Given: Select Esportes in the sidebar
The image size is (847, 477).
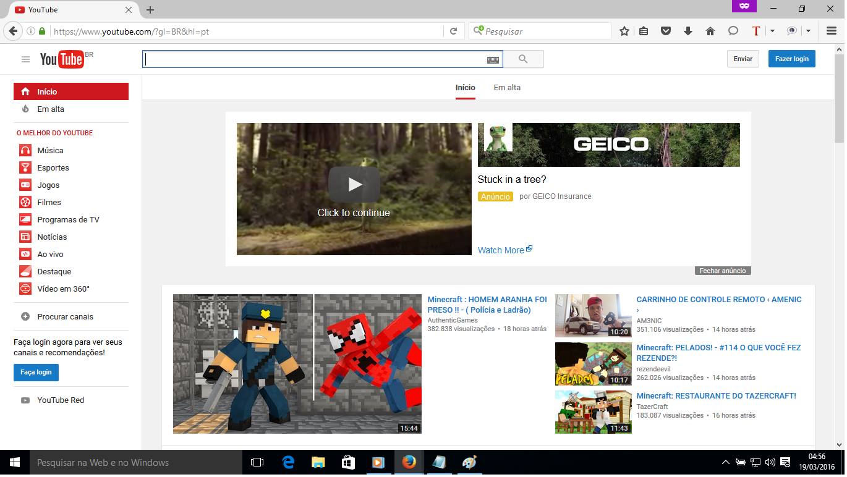Looking at the screenshot, I should click(53, 167).
